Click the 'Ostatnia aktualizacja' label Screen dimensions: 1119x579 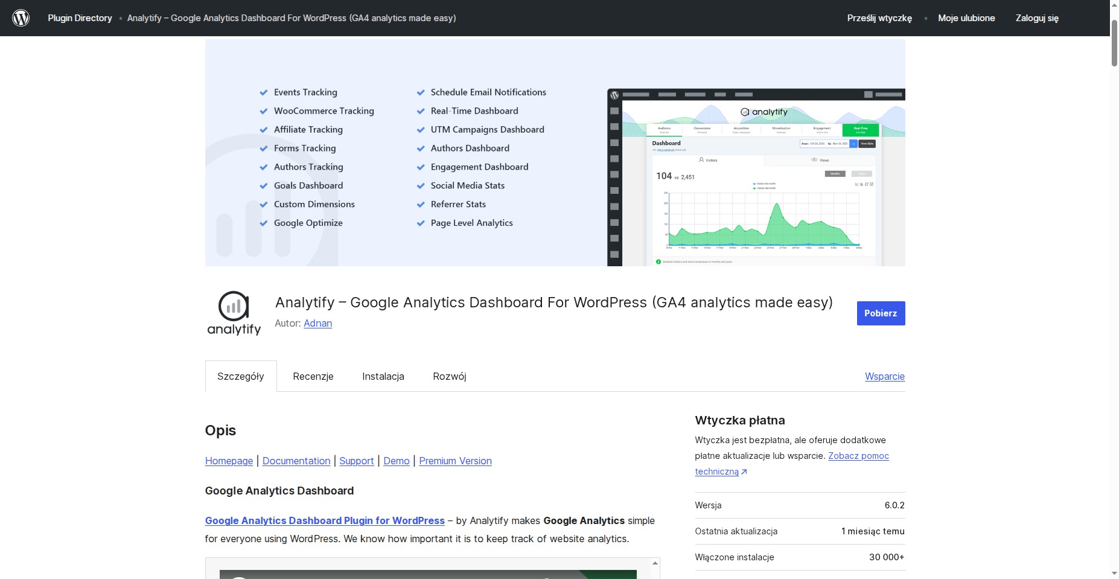click(x=736, y=531)
